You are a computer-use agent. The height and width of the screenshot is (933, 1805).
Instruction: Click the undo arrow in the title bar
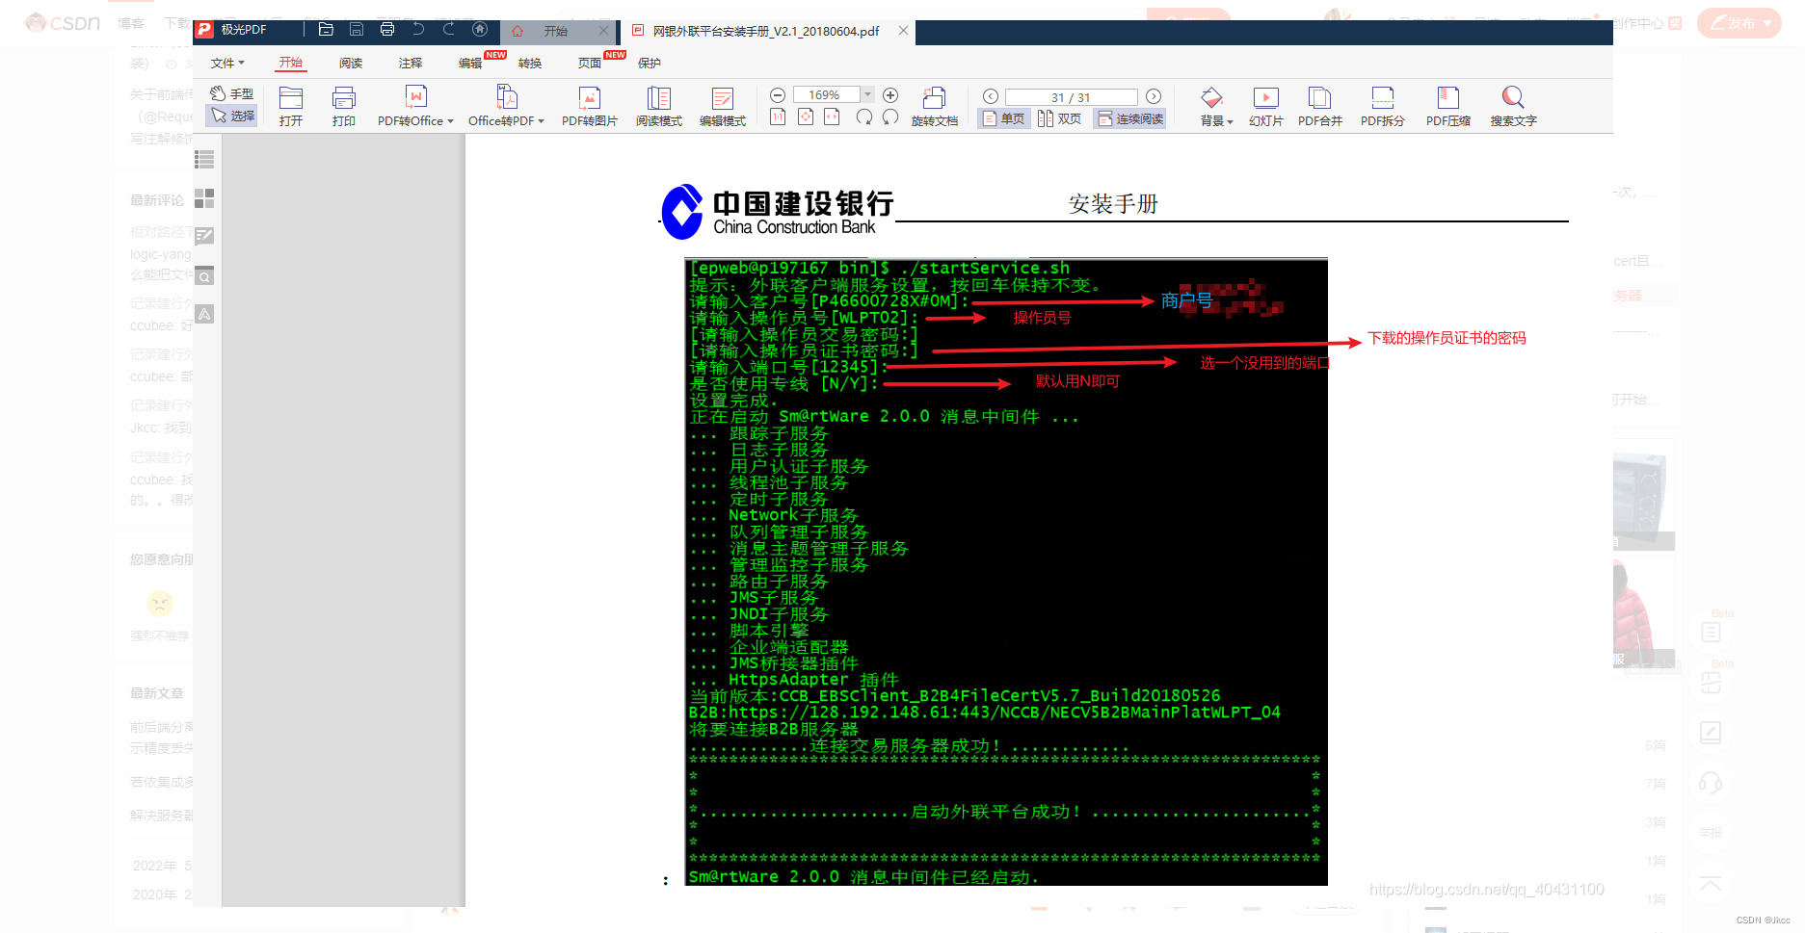[418, 30]
